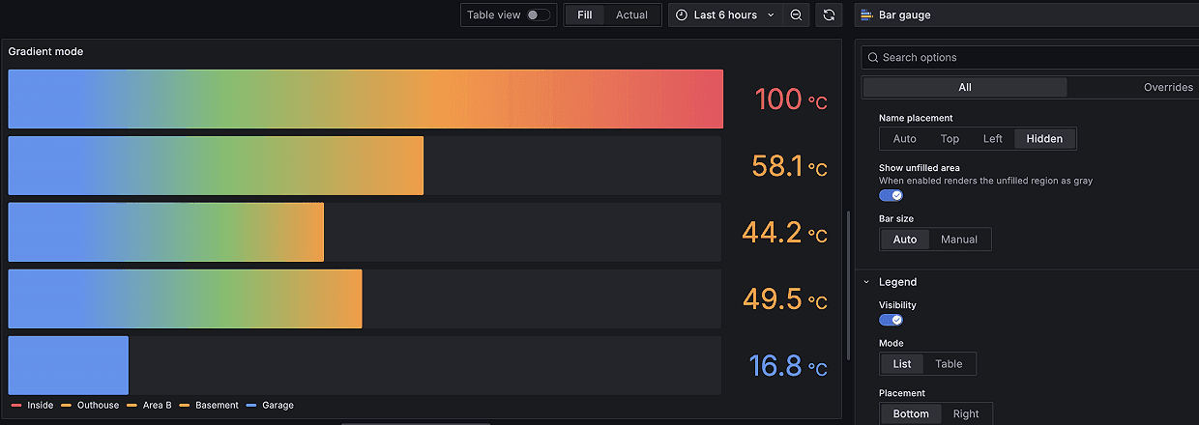Turn off Legend Visibility switch
This screenshot has height=425, width=1199.
pos(891,320)
